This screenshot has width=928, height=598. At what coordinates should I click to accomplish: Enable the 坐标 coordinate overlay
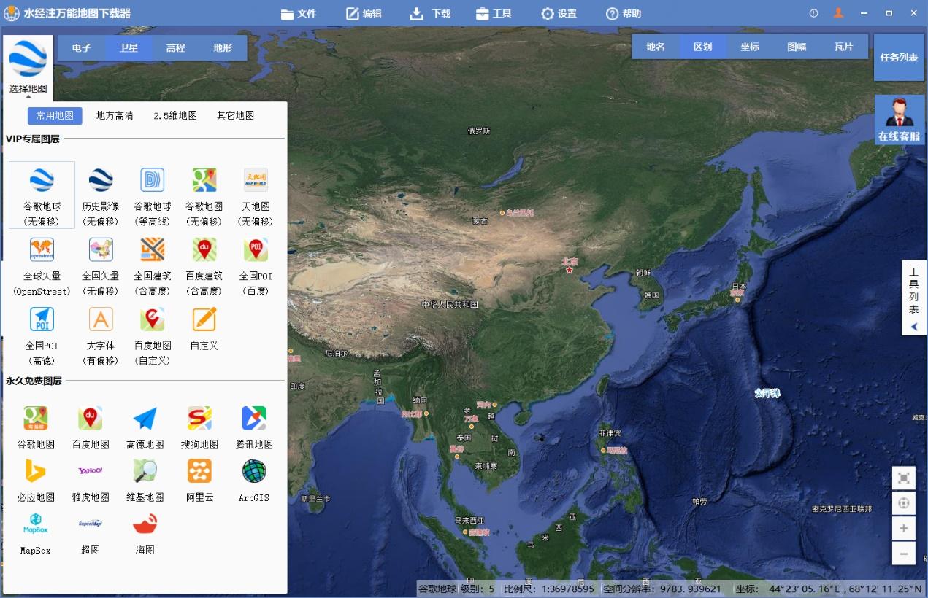tap(750, 46)
